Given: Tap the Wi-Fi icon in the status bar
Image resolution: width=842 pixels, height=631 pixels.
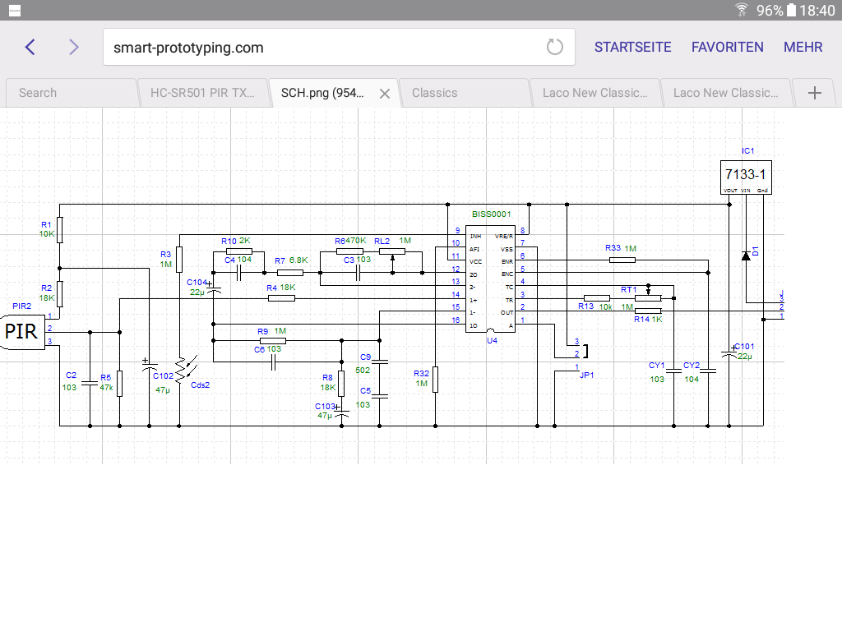Looking at the screenshot, I should tap(742, 10).
